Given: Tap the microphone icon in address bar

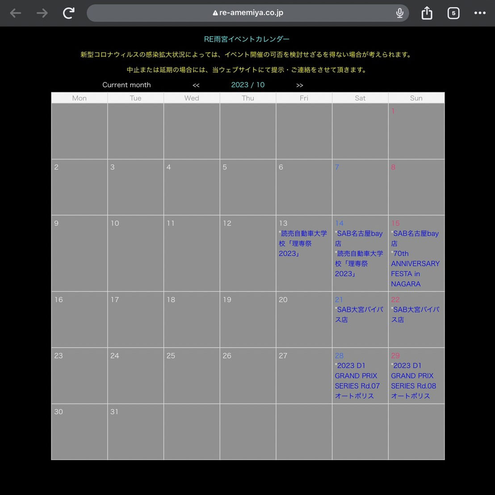Looking at the screenshot, I should coord(400,13).
